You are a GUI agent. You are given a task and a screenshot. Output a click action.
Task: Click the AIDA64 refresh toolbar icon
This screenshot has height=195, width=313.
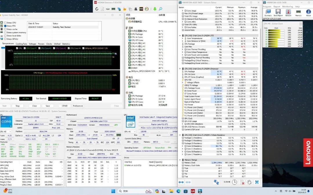point(97,9)
